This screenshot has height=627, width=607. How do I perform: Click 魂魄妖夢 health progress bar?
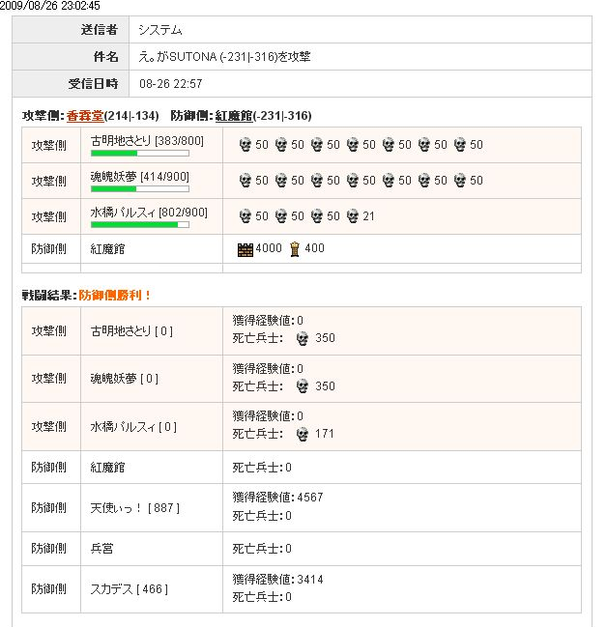click(x=140, y=188)
